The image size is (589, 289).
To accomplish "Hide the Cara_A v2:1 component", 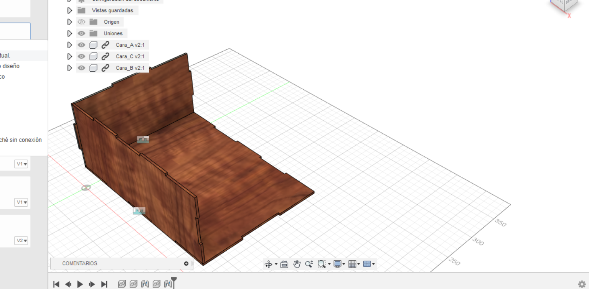I will pyautogui.click(x=81, y=45).
